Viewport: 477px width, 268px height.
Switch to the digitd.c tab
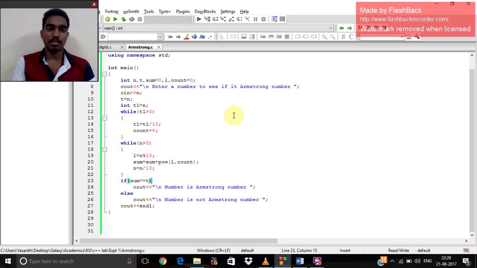pyautogui.click(x=105, y=47)
